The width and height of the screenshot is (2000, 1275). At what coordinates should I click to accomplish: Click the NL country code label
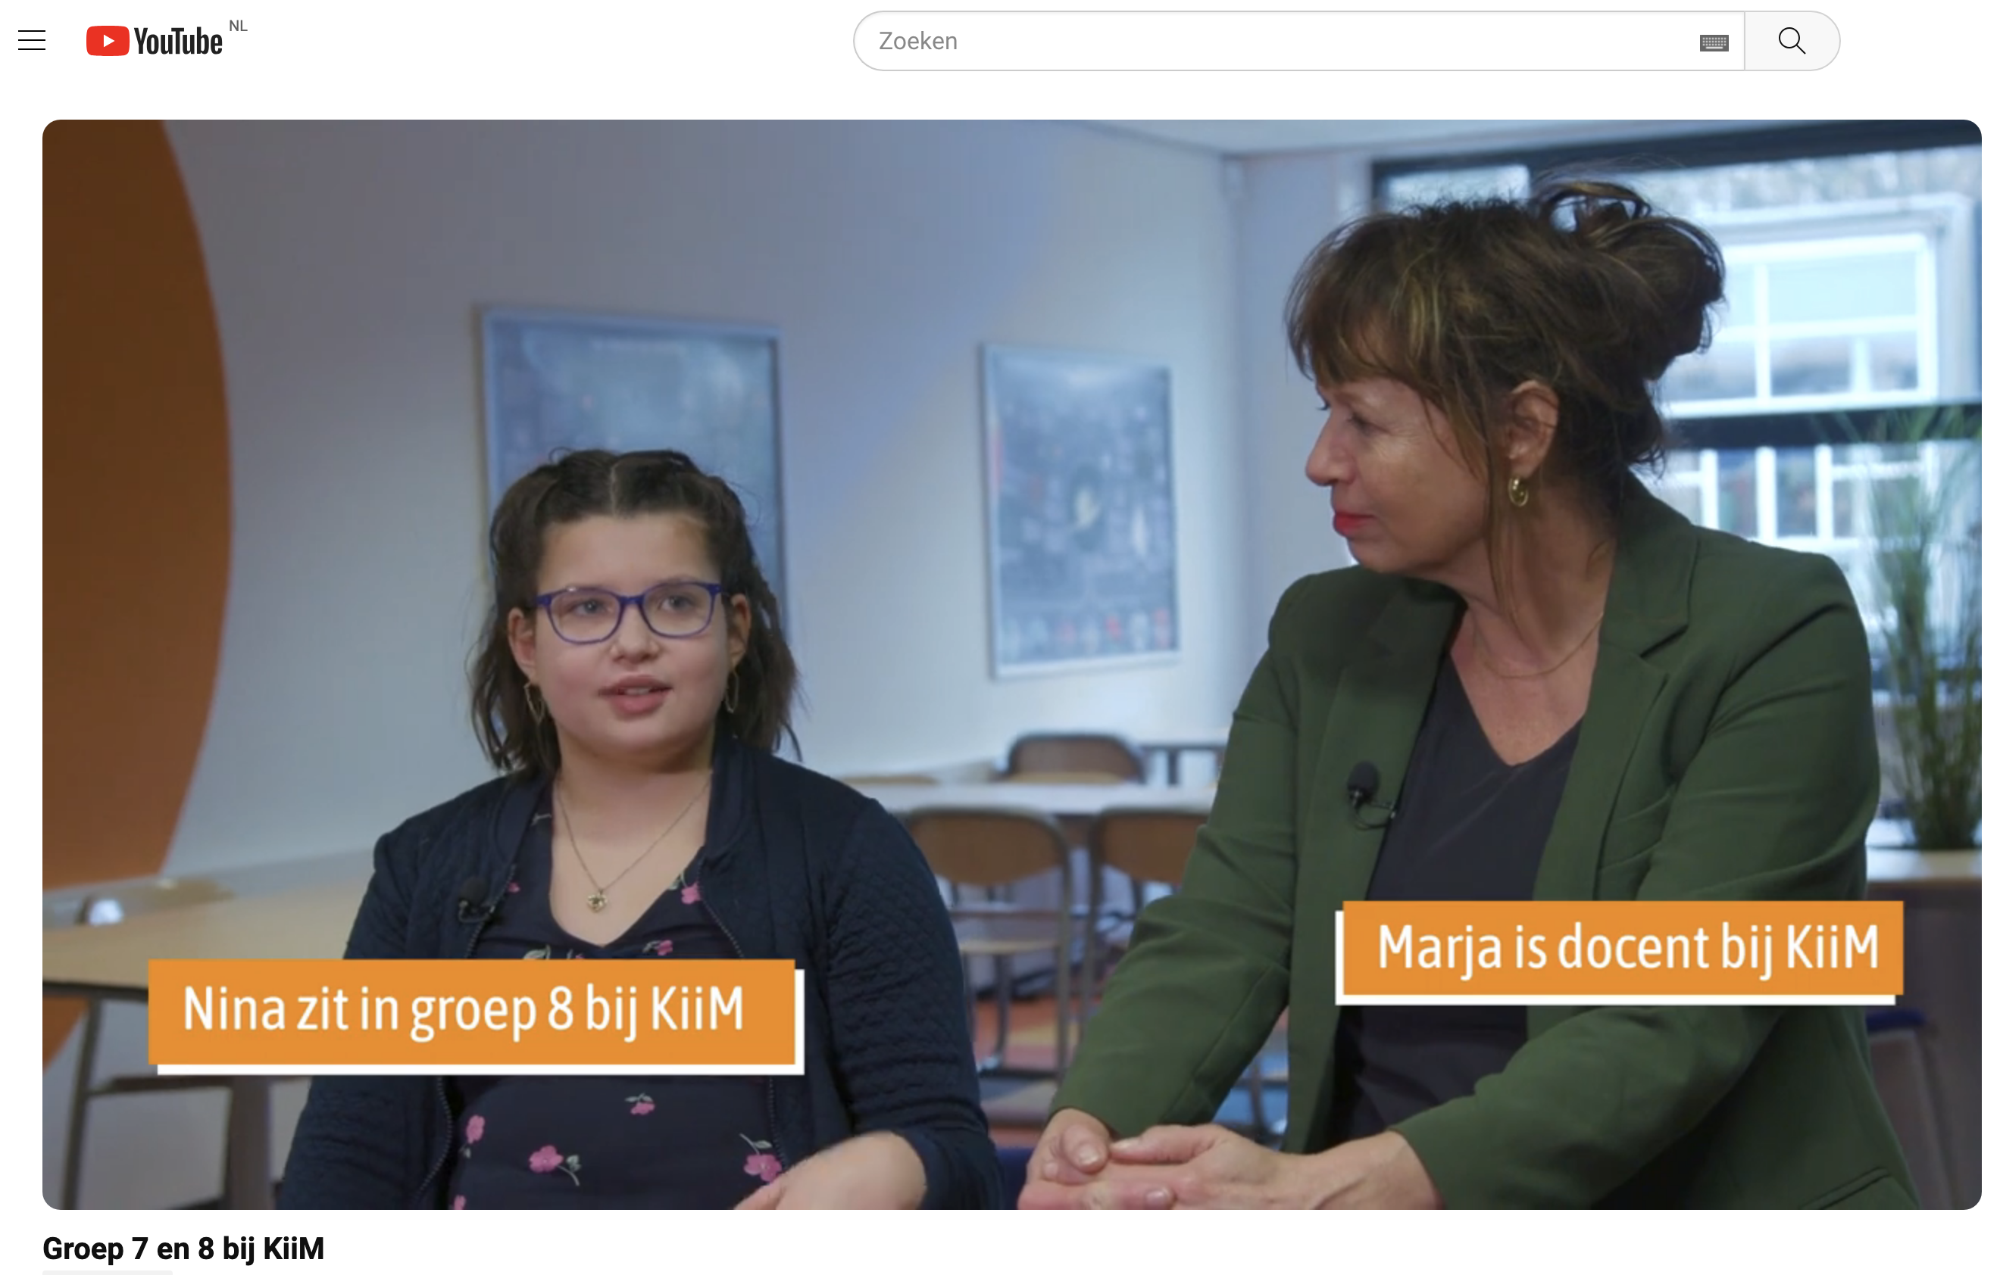coord(239,26)
